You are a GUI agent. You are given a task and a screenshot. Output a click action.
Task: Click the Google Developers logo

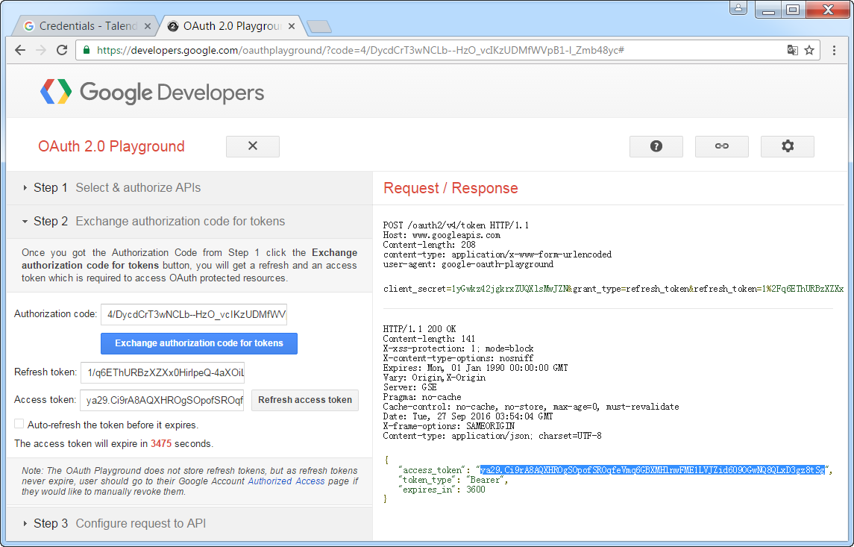click(152, 93)
